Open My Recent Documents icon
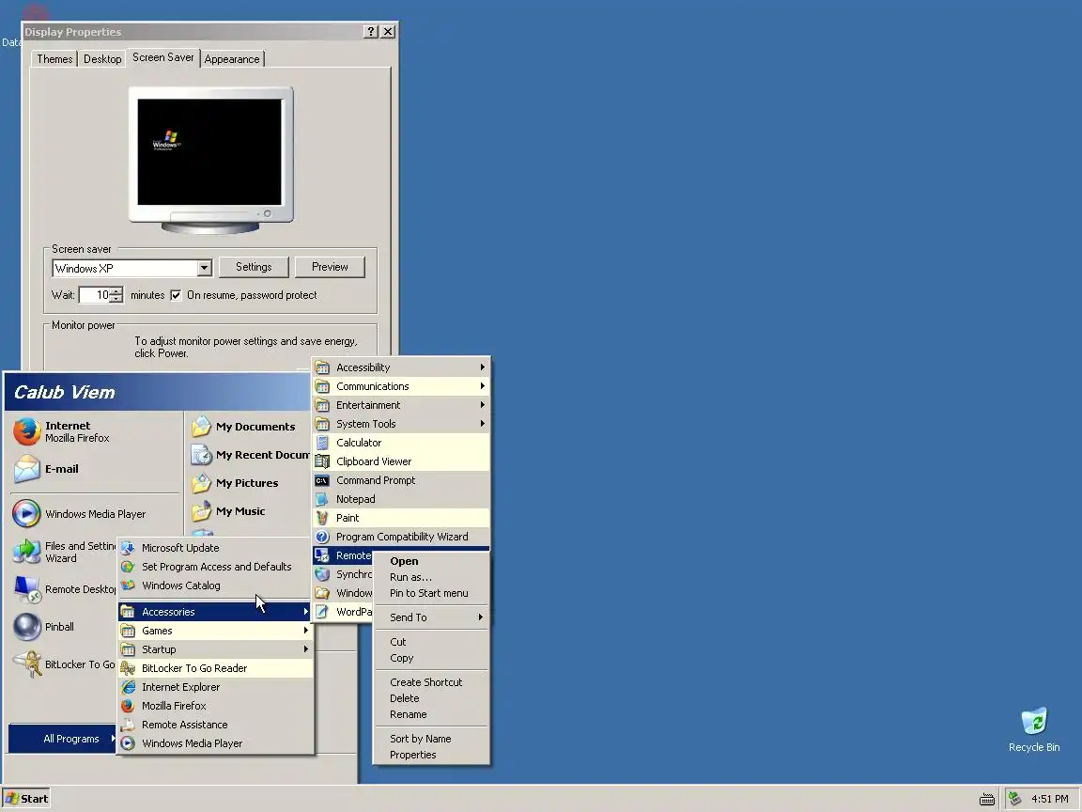 pyautogui.click(x=202, y=455)
